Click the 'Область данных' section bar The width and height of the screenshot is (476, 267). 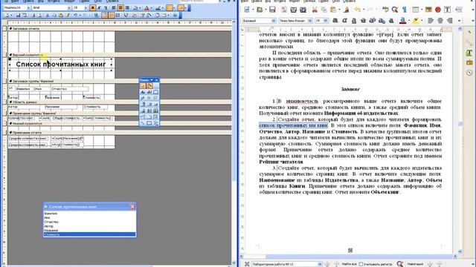pos(120,102)
